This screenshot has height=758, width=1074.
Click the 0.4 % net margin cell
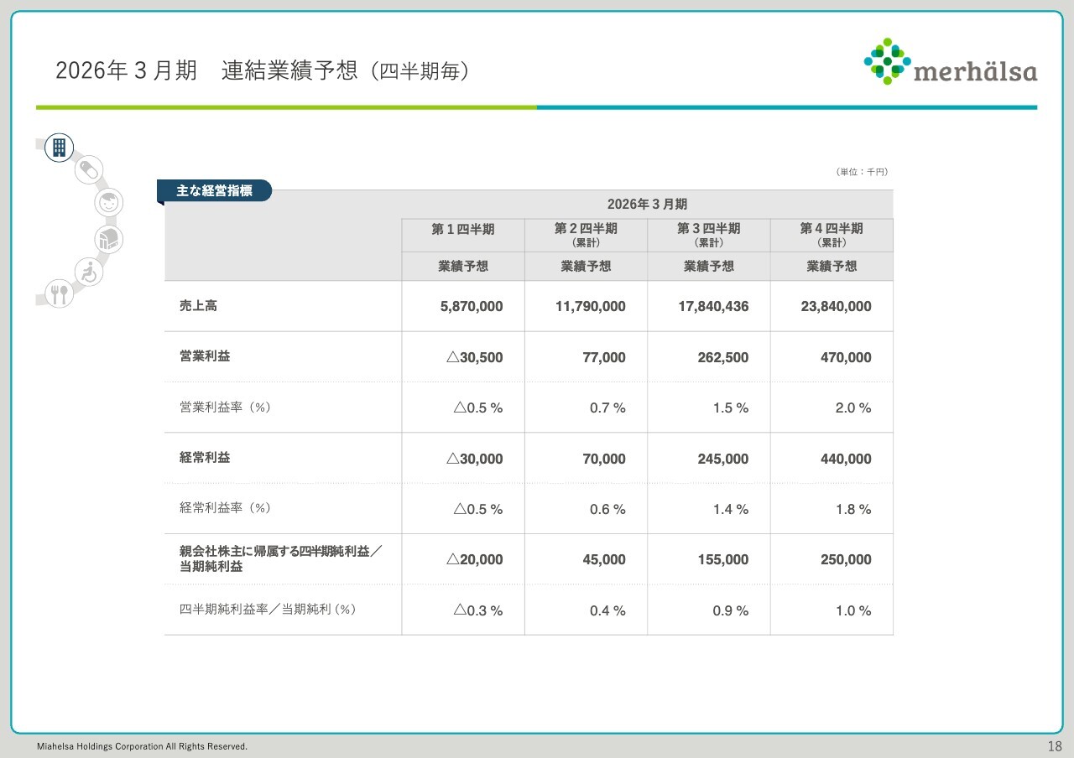click(607, 610)
